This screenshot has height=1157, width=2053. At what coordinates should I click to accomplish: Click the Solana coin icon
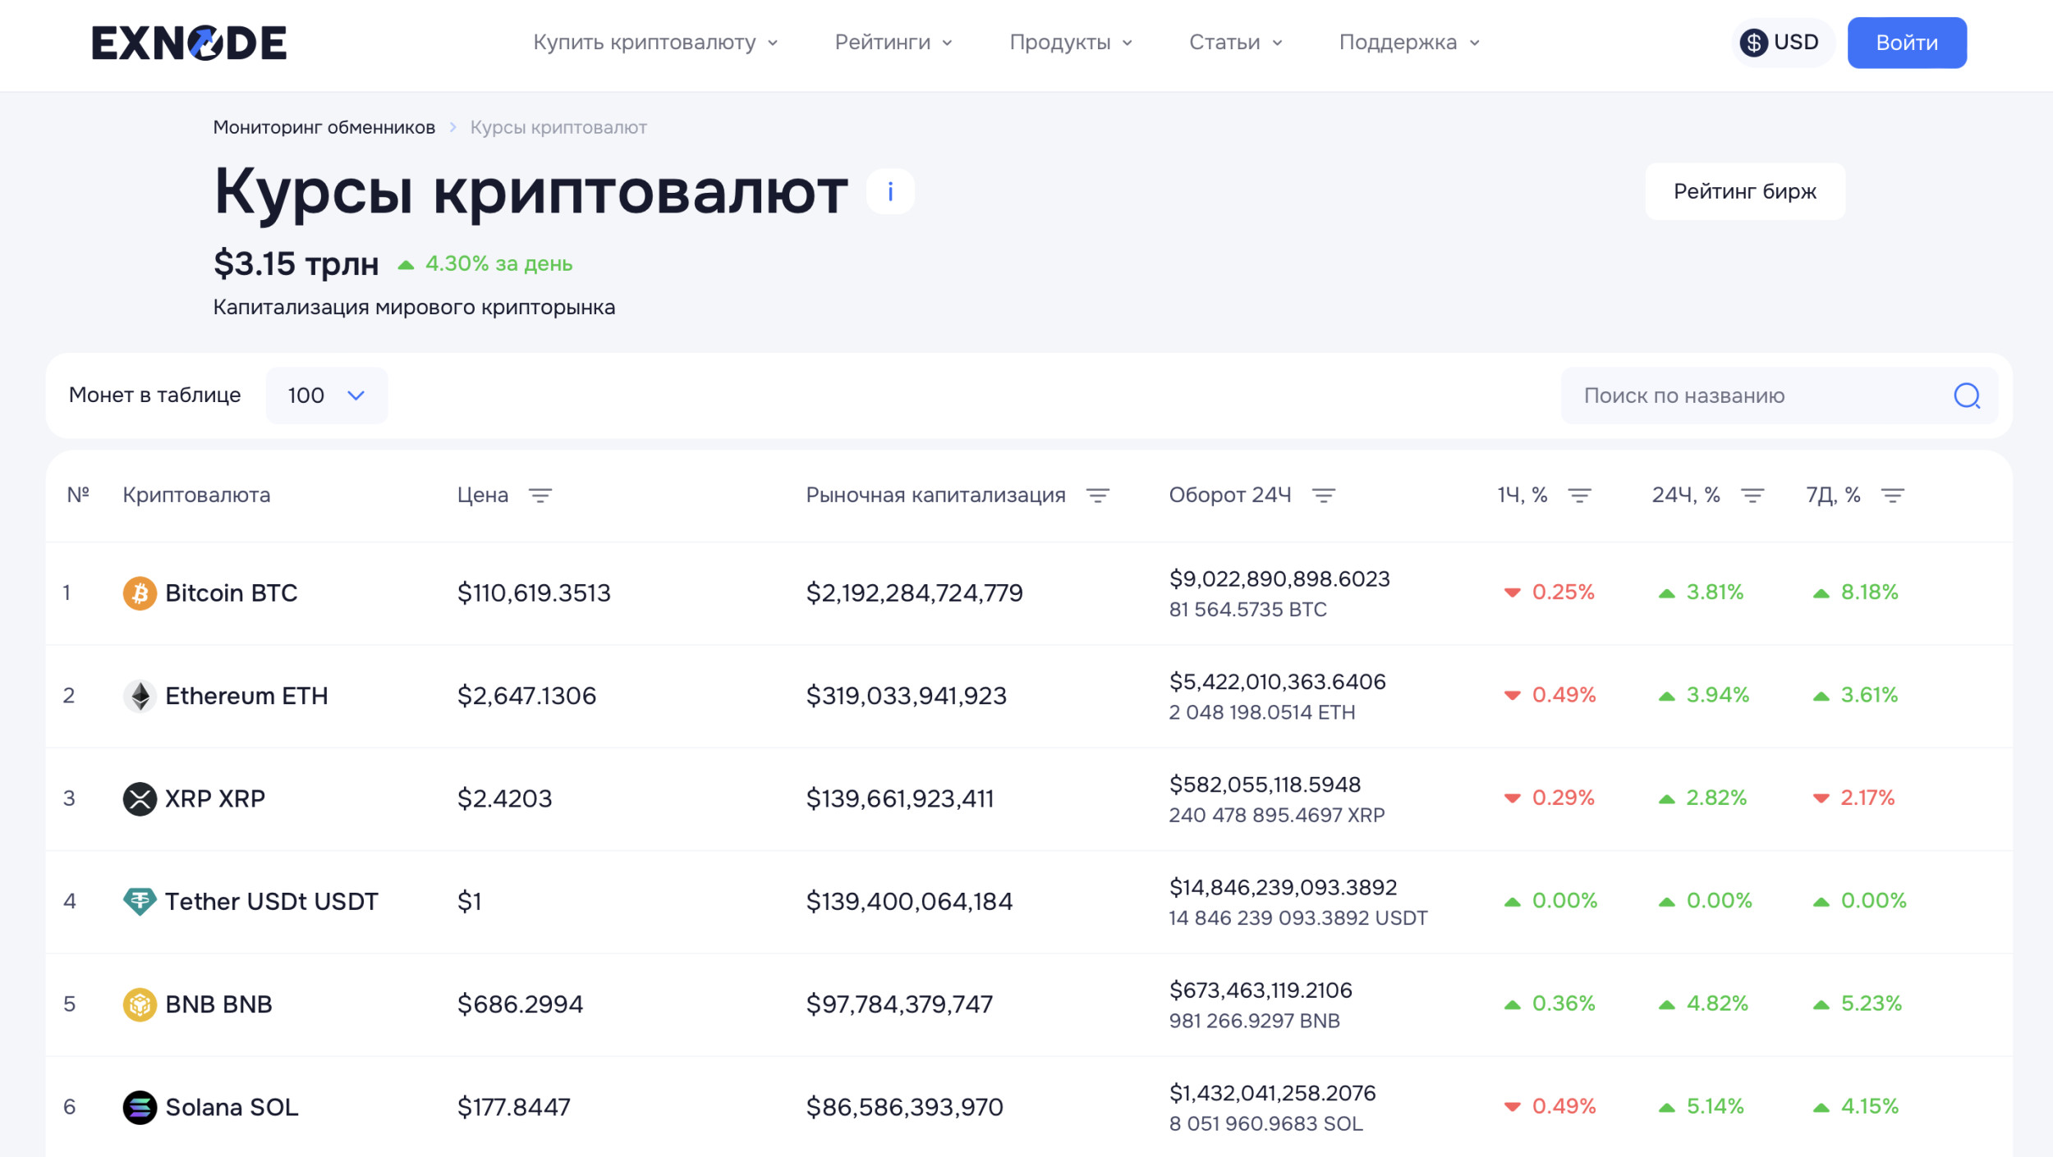click(x=140, y=1107)
